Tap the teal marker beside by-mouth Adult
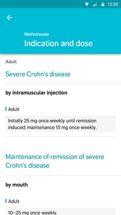 click(x=6, y=201)
